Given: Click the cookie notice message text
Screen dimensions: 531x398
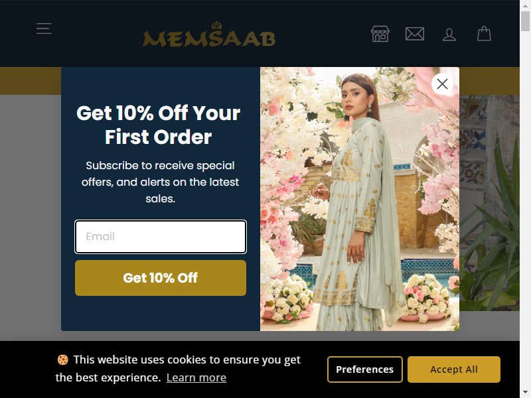Looking at the screenshot, I should [178, 368].
